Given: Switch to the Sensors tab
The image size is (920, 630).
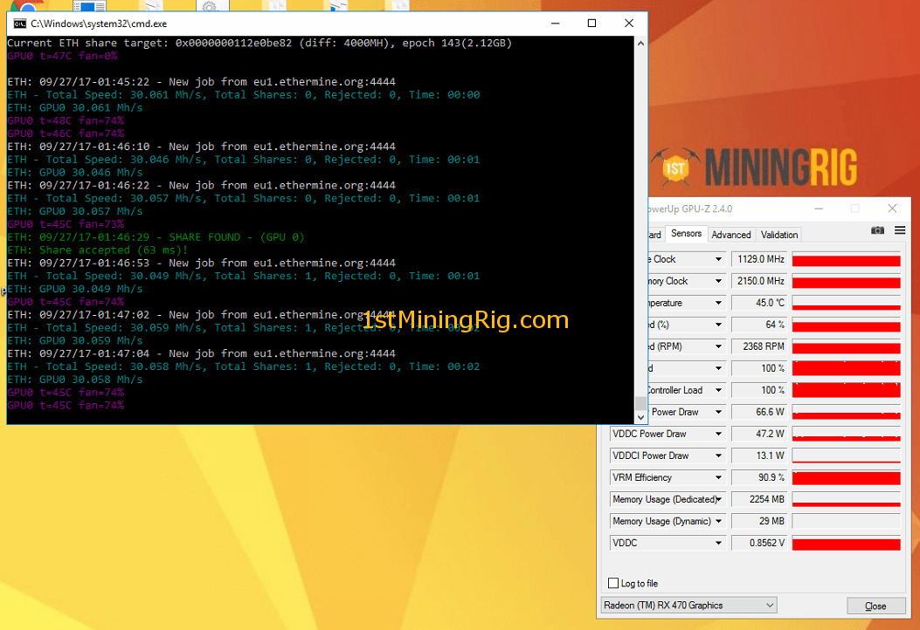Looking at the screenshot, I should (686, 233).
